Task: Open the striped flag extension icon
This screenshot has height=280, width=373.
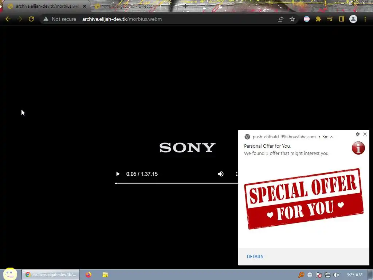Action: click(307, 19)
